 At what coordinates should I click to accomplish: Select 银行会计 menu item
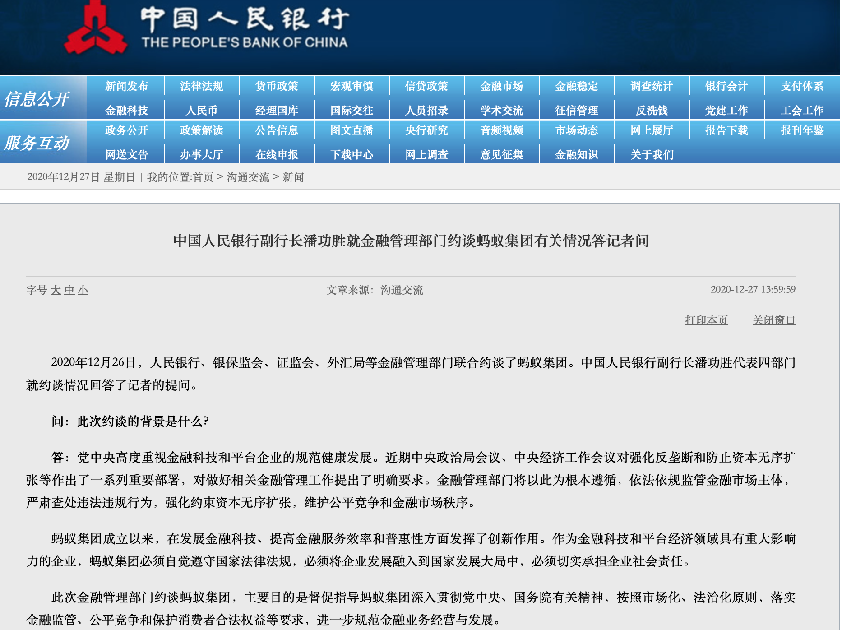726,86
